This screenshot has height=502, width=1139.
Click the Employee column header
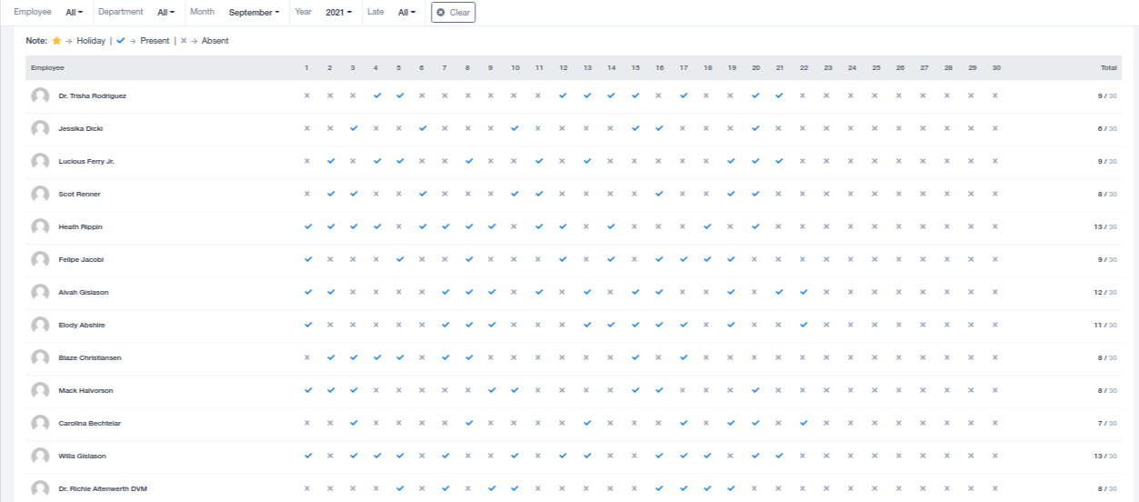click(x=48, y=68)
